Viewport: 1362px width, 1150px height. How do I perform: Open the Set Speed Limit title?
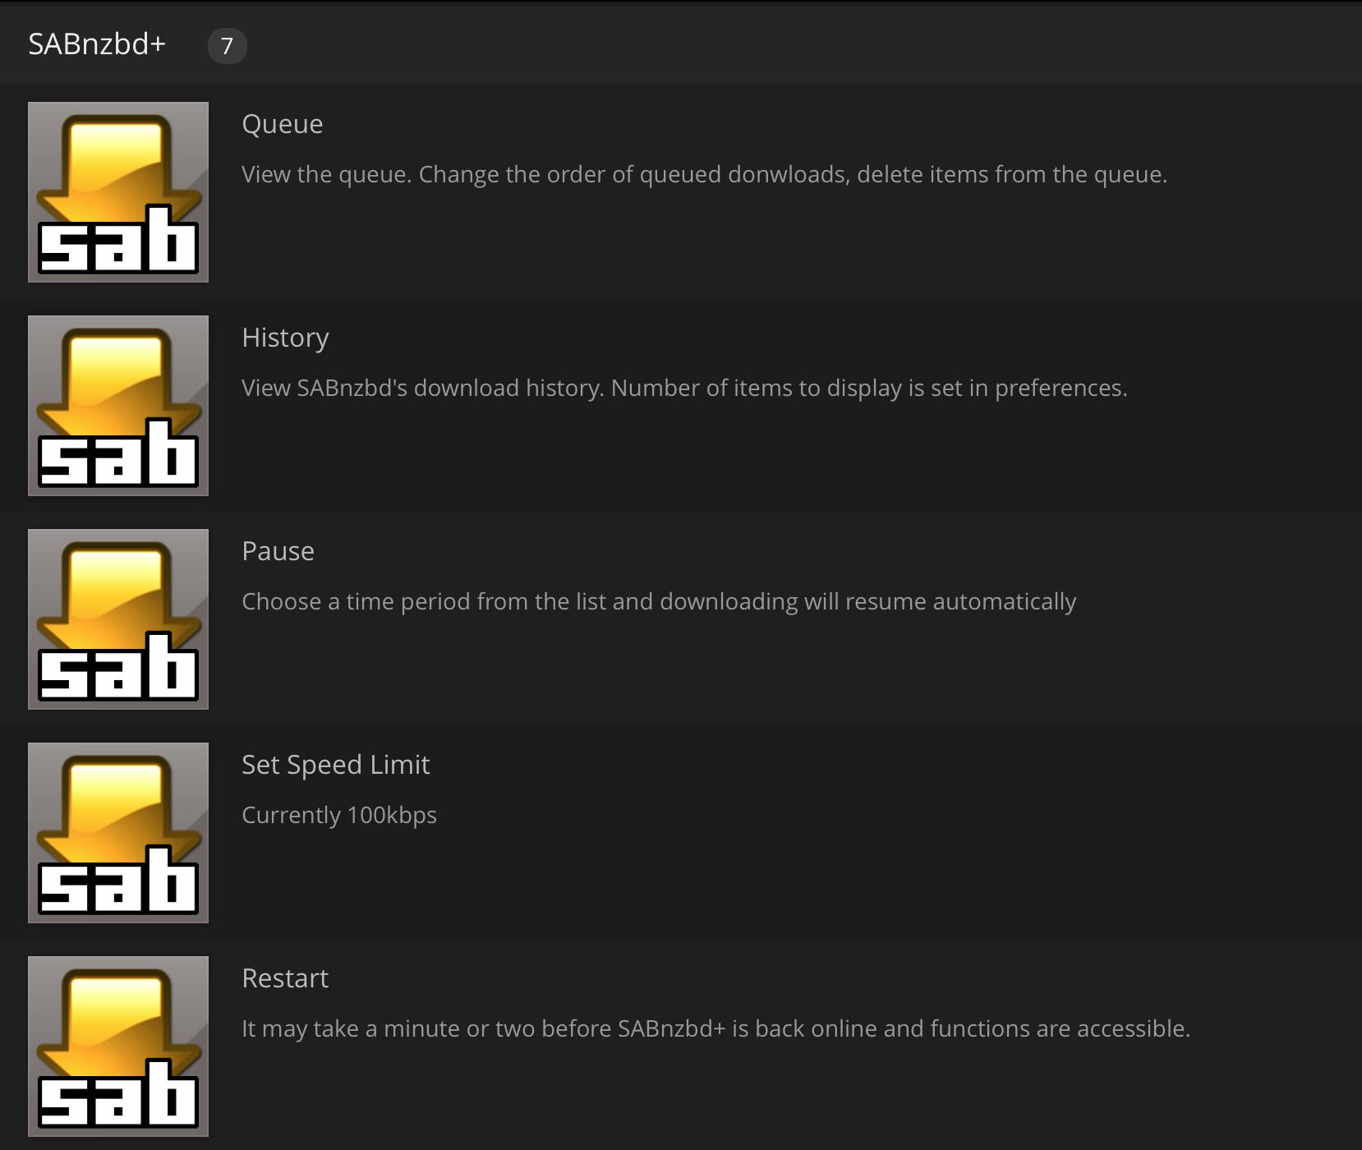click(x=335, y=765)
